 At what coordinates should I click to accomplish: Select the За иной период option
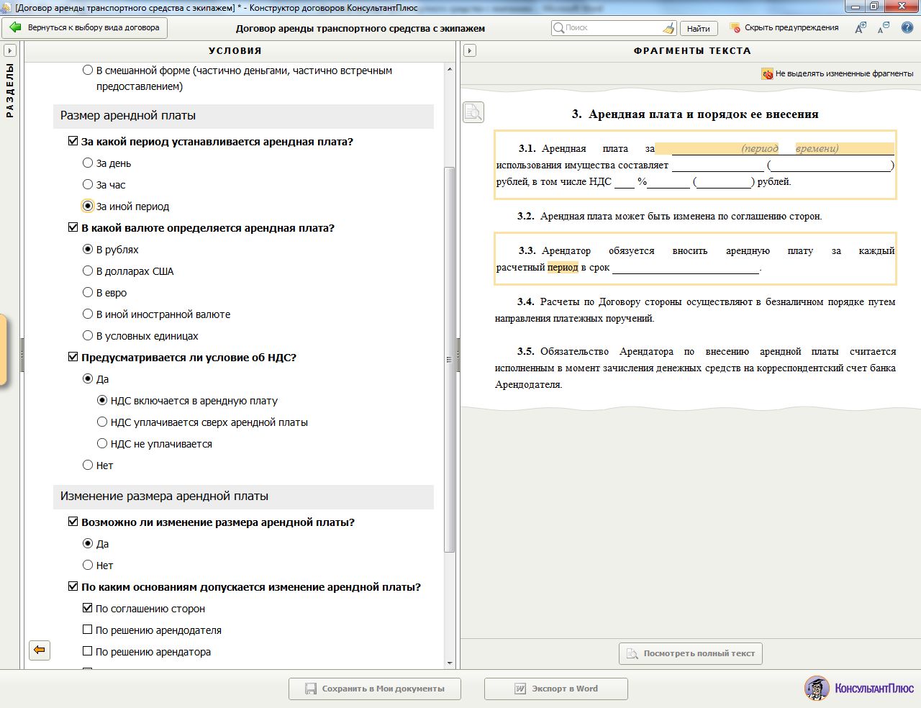click(x=88, y=206)
